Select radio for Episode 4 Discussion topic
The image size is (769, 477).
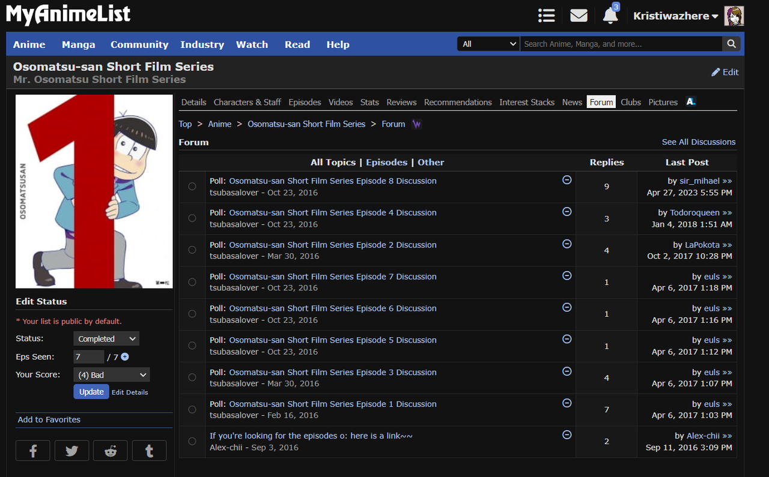pyautogui.click(x=192, y=218)
